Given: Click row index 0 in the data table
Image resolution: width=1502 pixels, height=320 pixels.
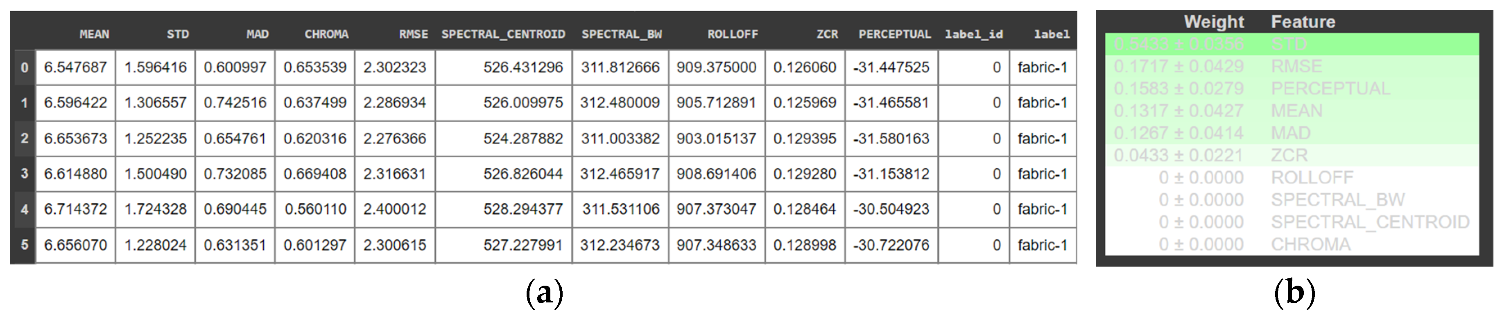Looking at the screenshot, I should 25,67.
